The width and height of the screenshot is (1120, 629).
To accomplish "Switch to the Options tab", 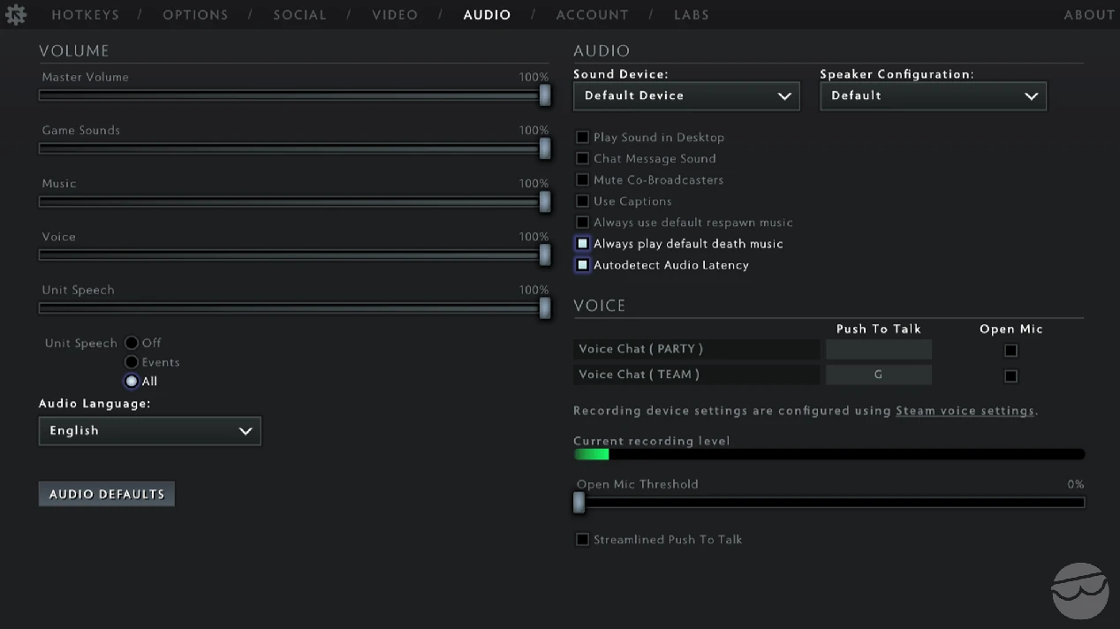I will (195, 15).
